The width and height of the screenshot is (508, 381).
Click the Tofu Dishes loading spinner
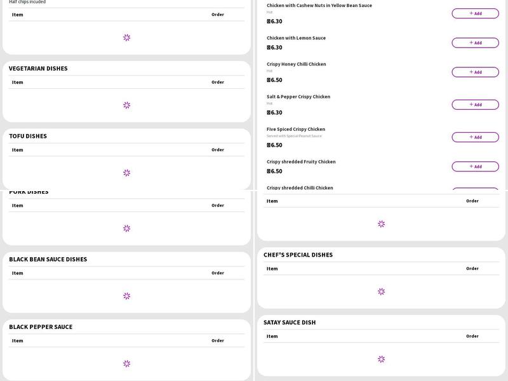pyautogui.click(x=126, y=173)
